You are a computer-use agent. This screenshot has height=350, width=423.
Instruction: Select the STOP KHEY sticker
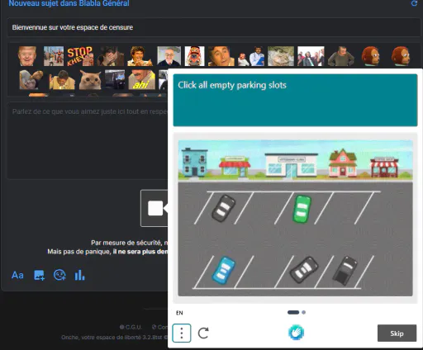[80, 56]
